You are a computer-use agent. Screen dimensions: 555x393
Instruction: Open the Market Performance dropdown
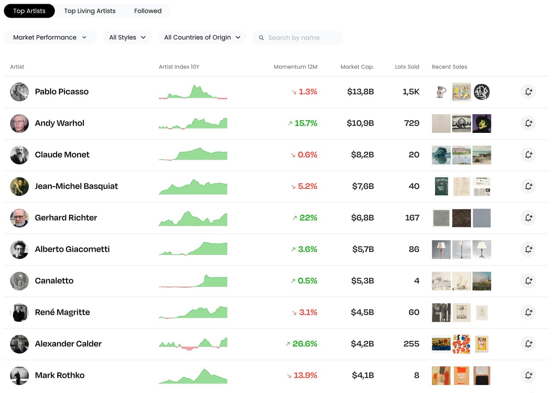click(50, 37)
